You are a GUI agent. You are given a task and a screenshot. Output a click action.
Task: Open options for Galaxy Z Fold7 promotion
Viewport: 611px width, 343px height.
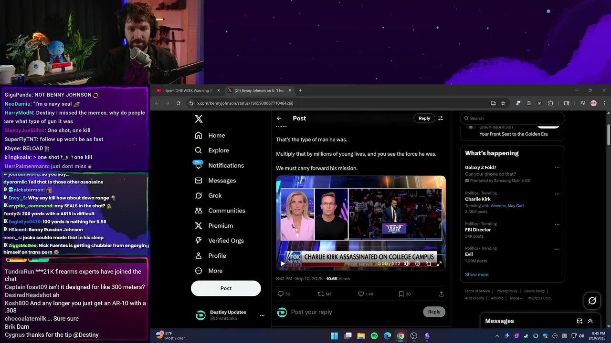[557, 167]
